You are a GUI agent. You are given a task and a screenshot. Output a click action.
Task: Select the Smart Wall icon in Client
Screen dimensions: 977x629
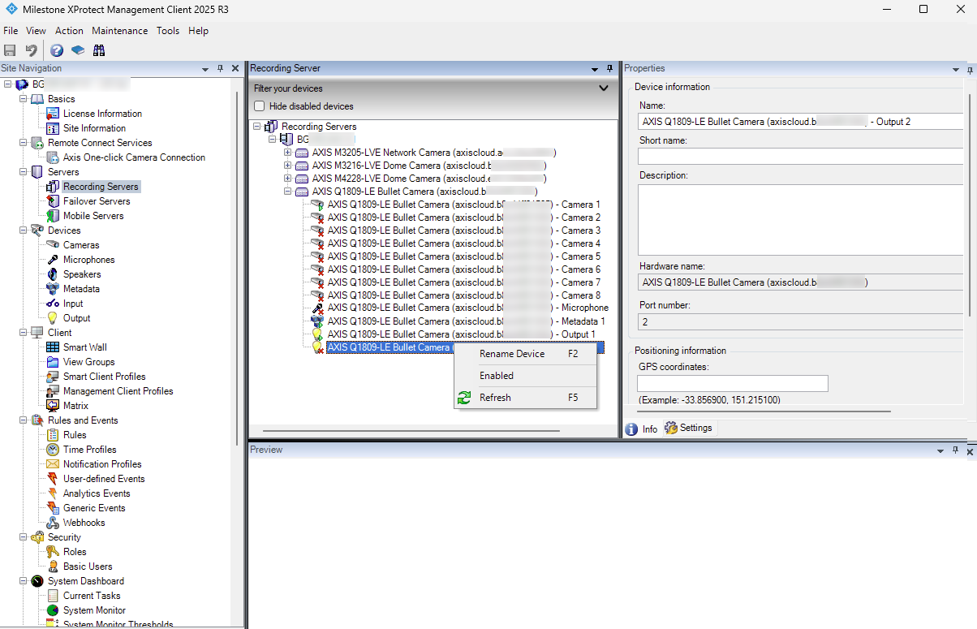(53, 347)
